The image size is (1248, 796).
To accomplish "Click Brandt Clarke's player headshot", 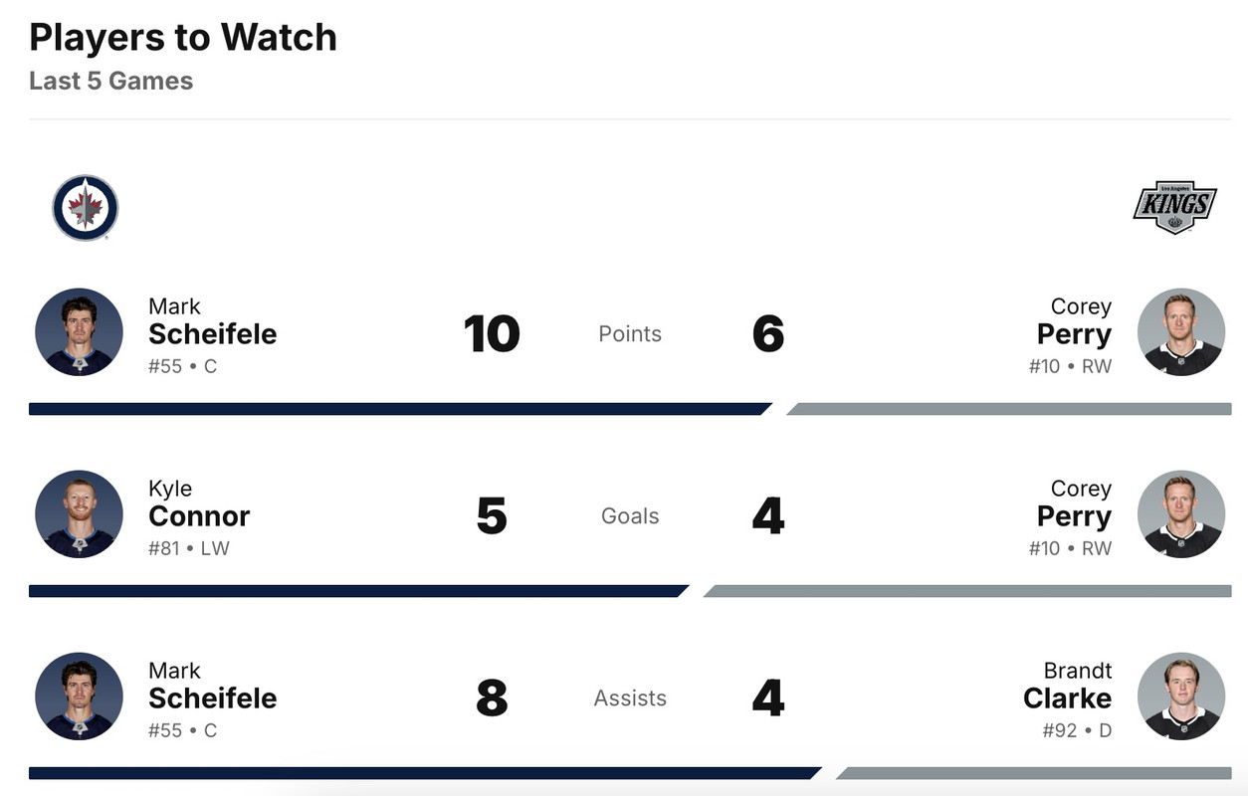I will click(x=1180, y=696).
